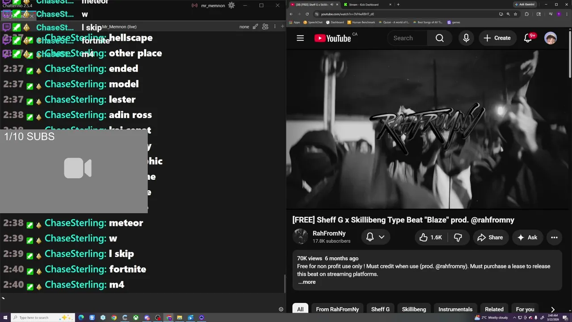Expand video description with ...more
The width and height of the screenshot is (572, 322).
click(307, 282)
